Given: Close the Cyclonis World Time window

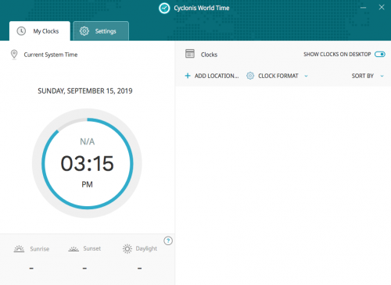Looking at the screenshot, I should (x=382, y=7).
